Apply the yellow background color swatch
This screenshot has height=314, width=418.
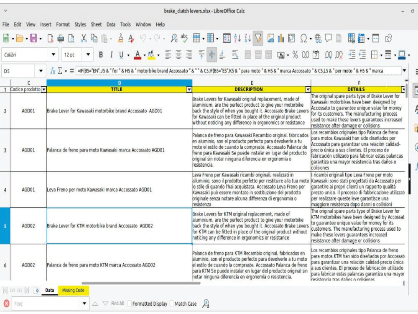coord(151,55)
